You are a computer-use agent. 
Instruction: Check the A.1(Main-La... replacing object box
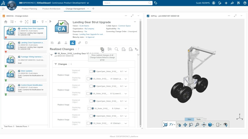(88, 79)
